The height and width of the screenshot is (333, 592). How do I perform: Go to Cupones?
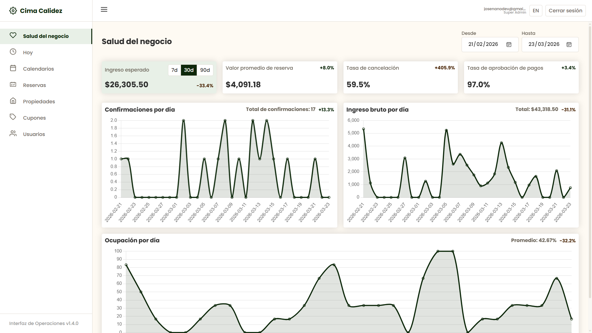46,118
